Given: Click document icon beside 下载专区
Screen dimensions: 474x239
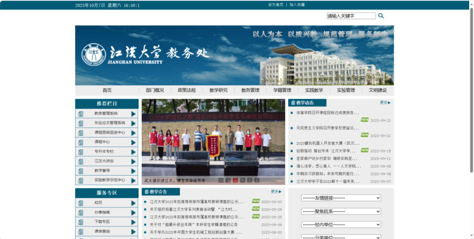Looking at the screenshot, I should click(x=81, y=222).
